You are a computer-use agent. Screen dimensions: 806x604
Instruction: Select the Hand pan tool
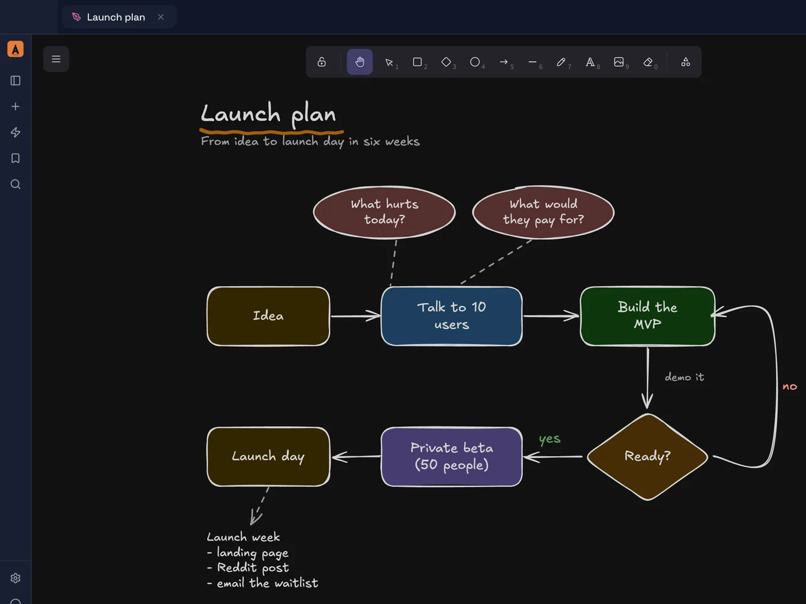[x=360, y=62]
